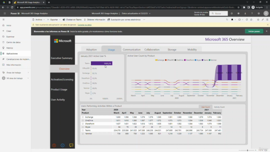
Task: Open Canalizaciones de implementación in sidebar
Action: [18, 59]
